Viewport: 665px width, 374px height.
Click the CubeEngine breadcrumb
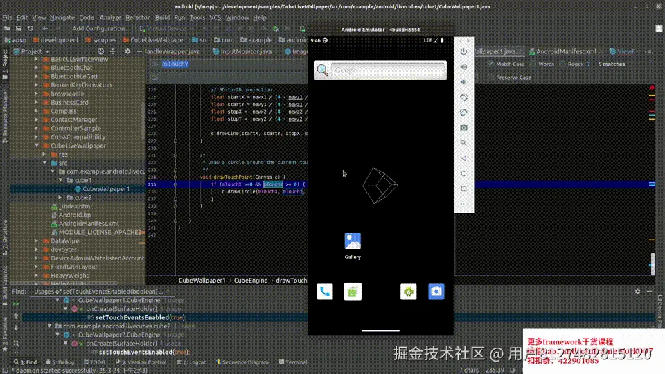tap(251, 280)
